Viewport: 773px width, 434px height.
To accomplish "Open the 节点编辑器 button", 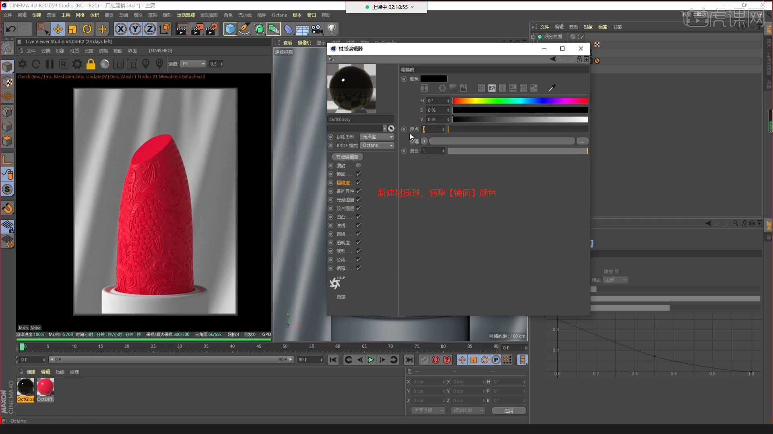I will pos(347,157).
